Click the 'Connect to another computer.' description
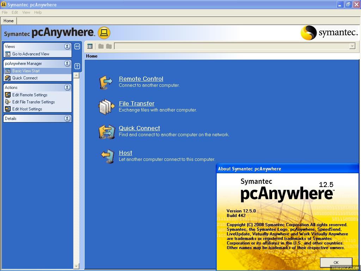Screen dimensions: 361x271 coord(149,85)
